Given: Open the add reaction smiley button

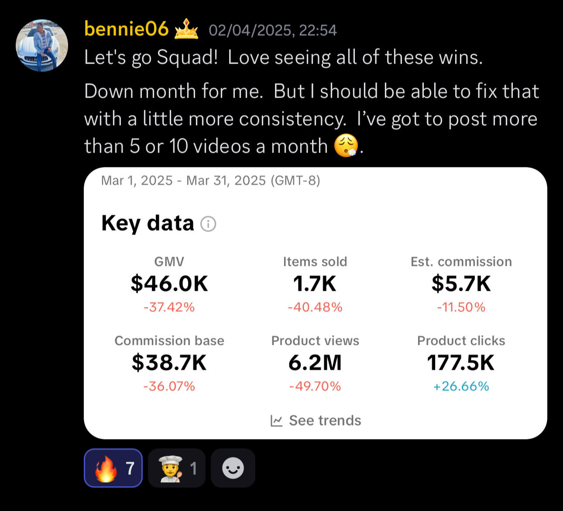Looking at the screenshot, I should (x=233, y=468).
